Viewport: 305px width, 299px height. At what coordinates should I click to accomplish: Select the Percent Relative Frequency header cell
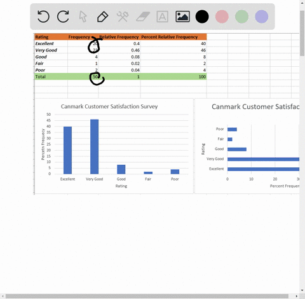click(173, 37)
